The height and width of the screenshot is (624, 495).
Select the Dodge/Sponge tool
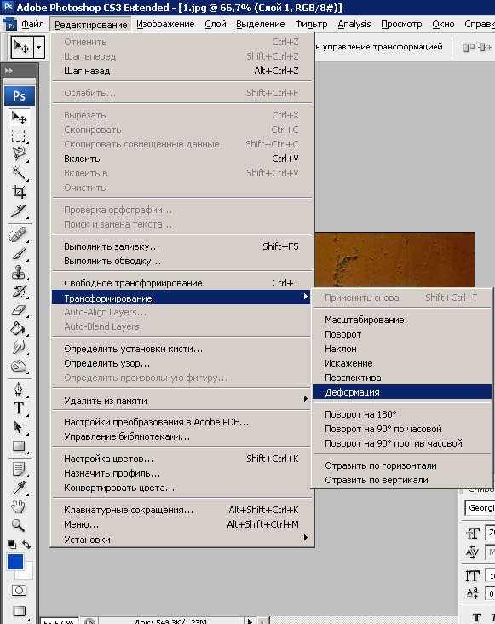[19, 366]
